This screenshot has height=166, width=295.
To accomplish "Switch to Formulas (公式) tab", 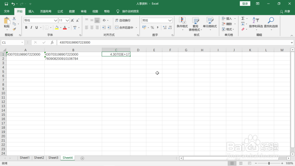I will click(x=60, y=11).
